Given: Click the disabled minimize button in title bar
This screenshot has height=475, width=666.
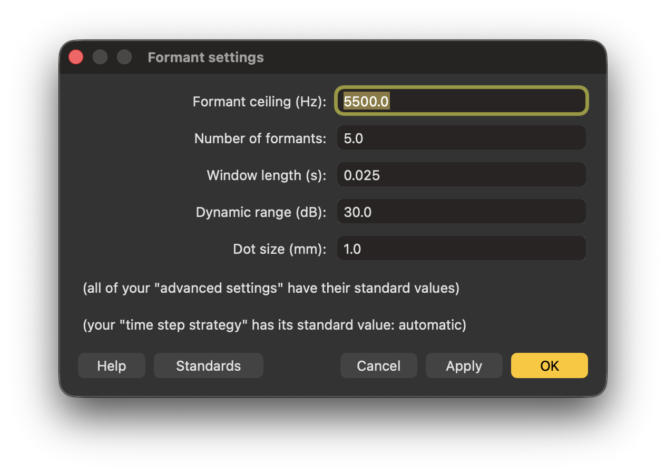Looking at the screenshot, I should [100, 57].
